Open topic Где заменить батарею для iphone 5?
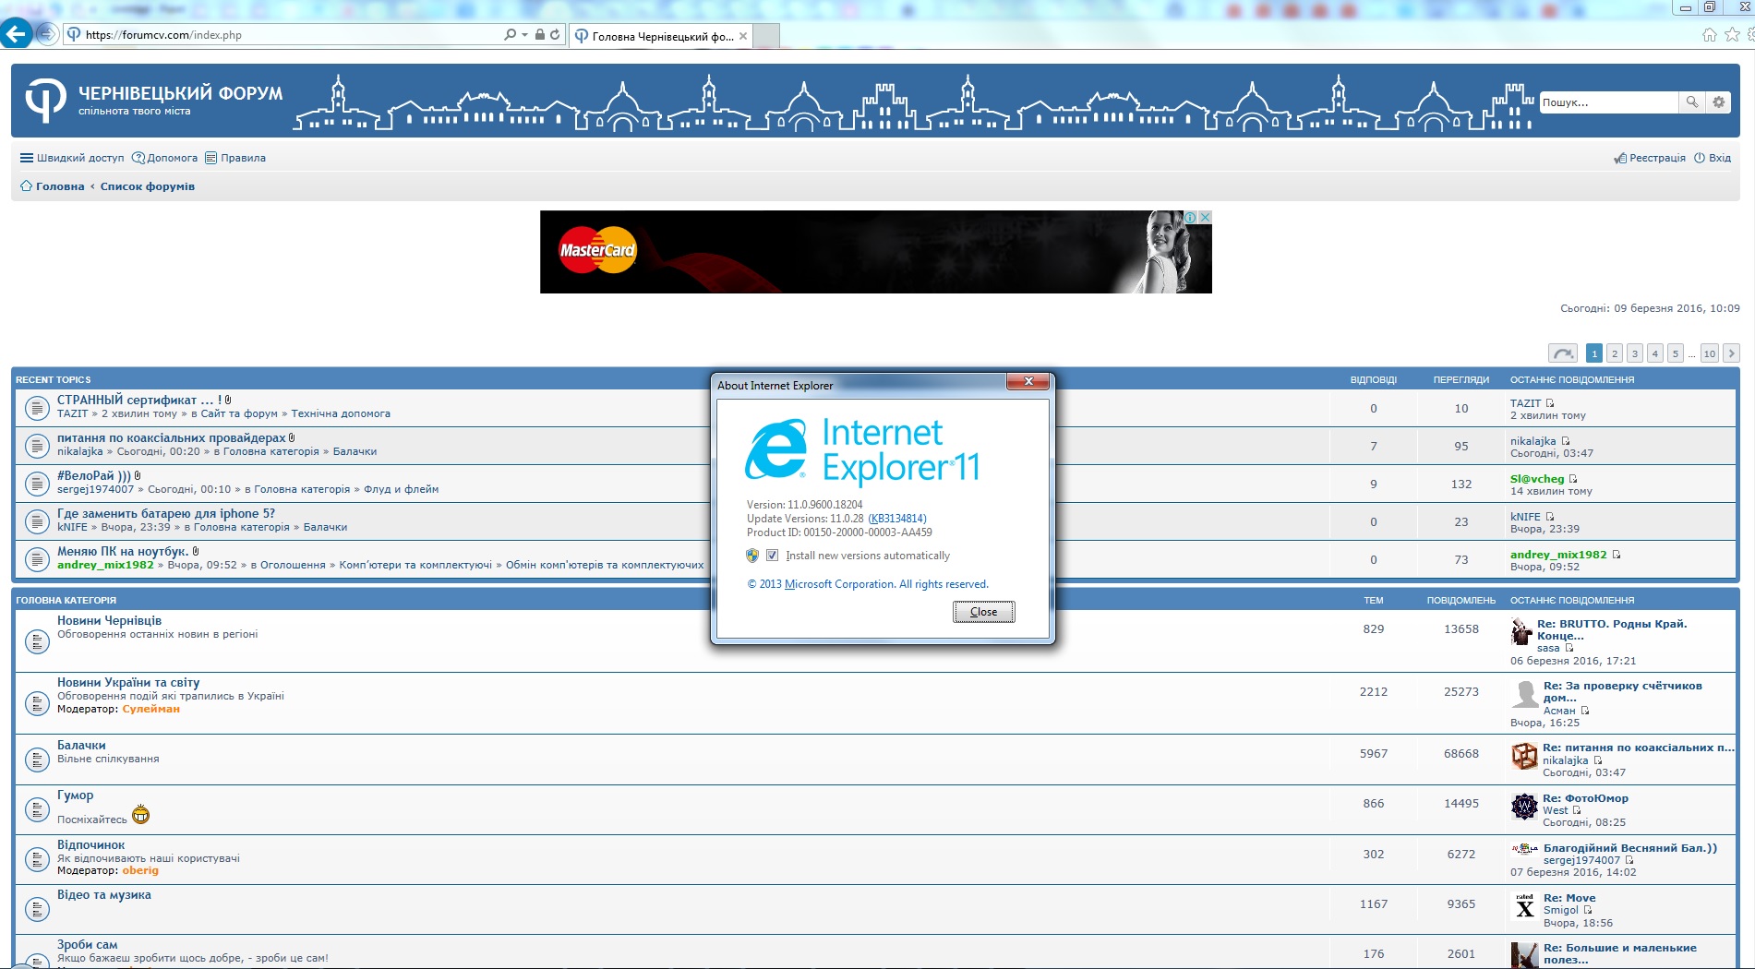This screenshot has width=1755, height=969. click(x=166, y=513)
